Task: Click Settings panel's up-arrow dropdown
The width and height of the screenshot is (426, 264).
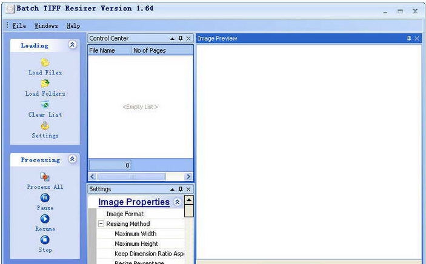Action: 172,190
